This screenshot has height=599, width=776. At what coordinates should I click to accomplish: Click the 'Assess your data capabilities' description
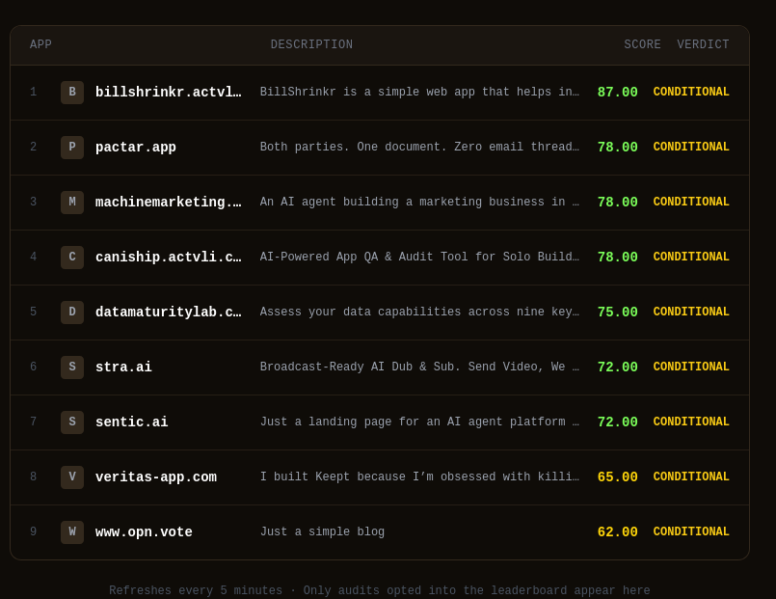(x=419, y=312)
